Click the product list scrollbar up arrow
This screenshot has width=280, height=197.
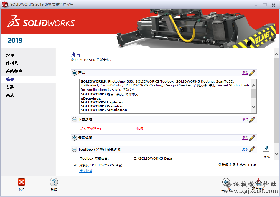[253, 86]
